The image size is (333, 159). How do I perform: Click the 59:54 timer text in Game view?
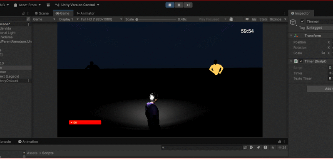[247, 31]
